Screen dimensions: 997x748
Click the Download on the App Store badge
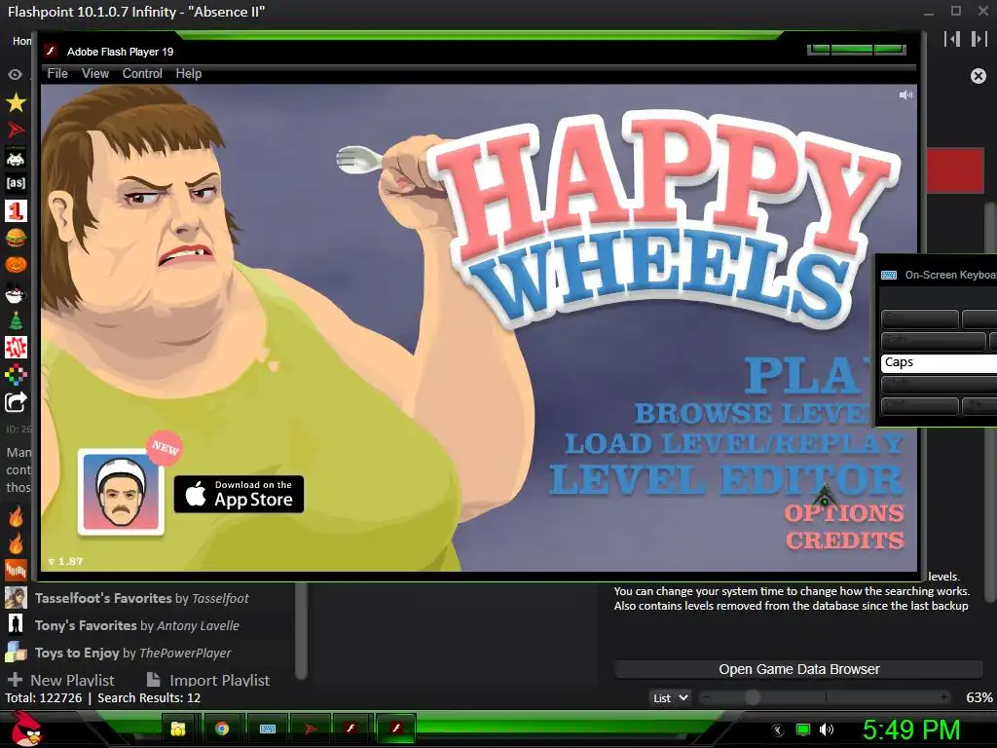tap(239, 494)
